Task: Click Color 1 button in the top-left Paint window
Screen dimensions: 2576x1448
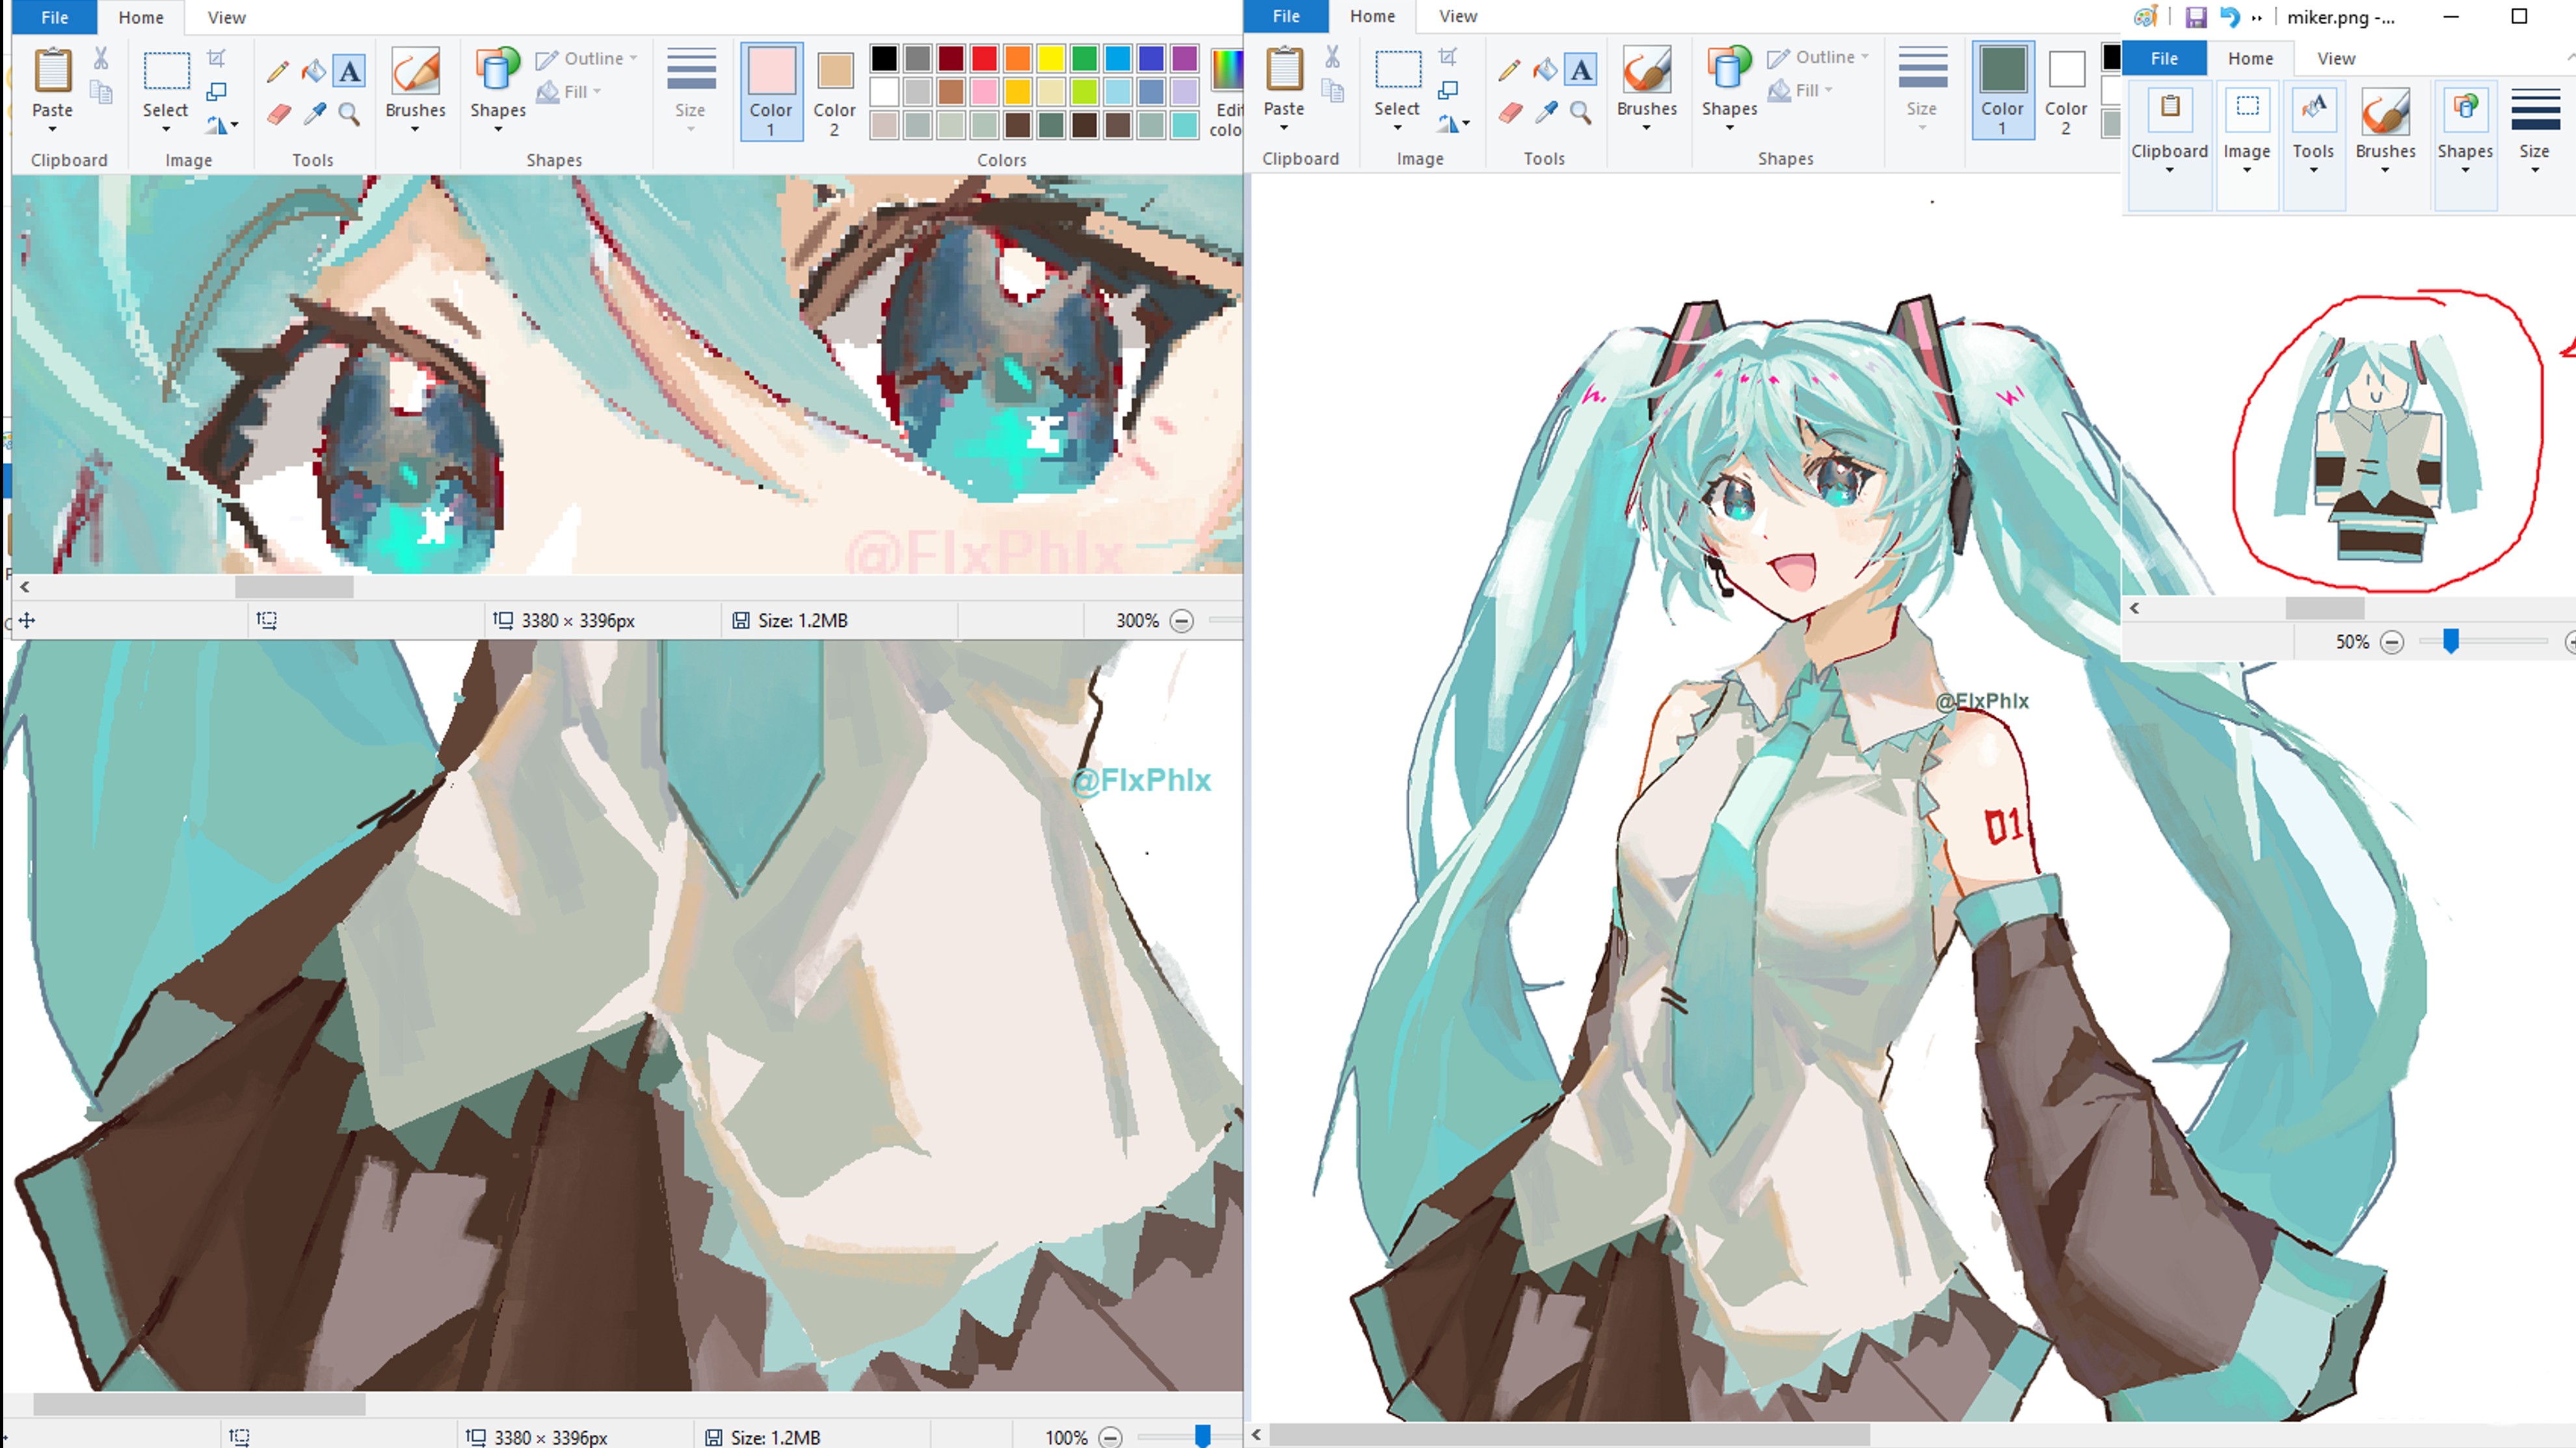Action: pos(771,91)
